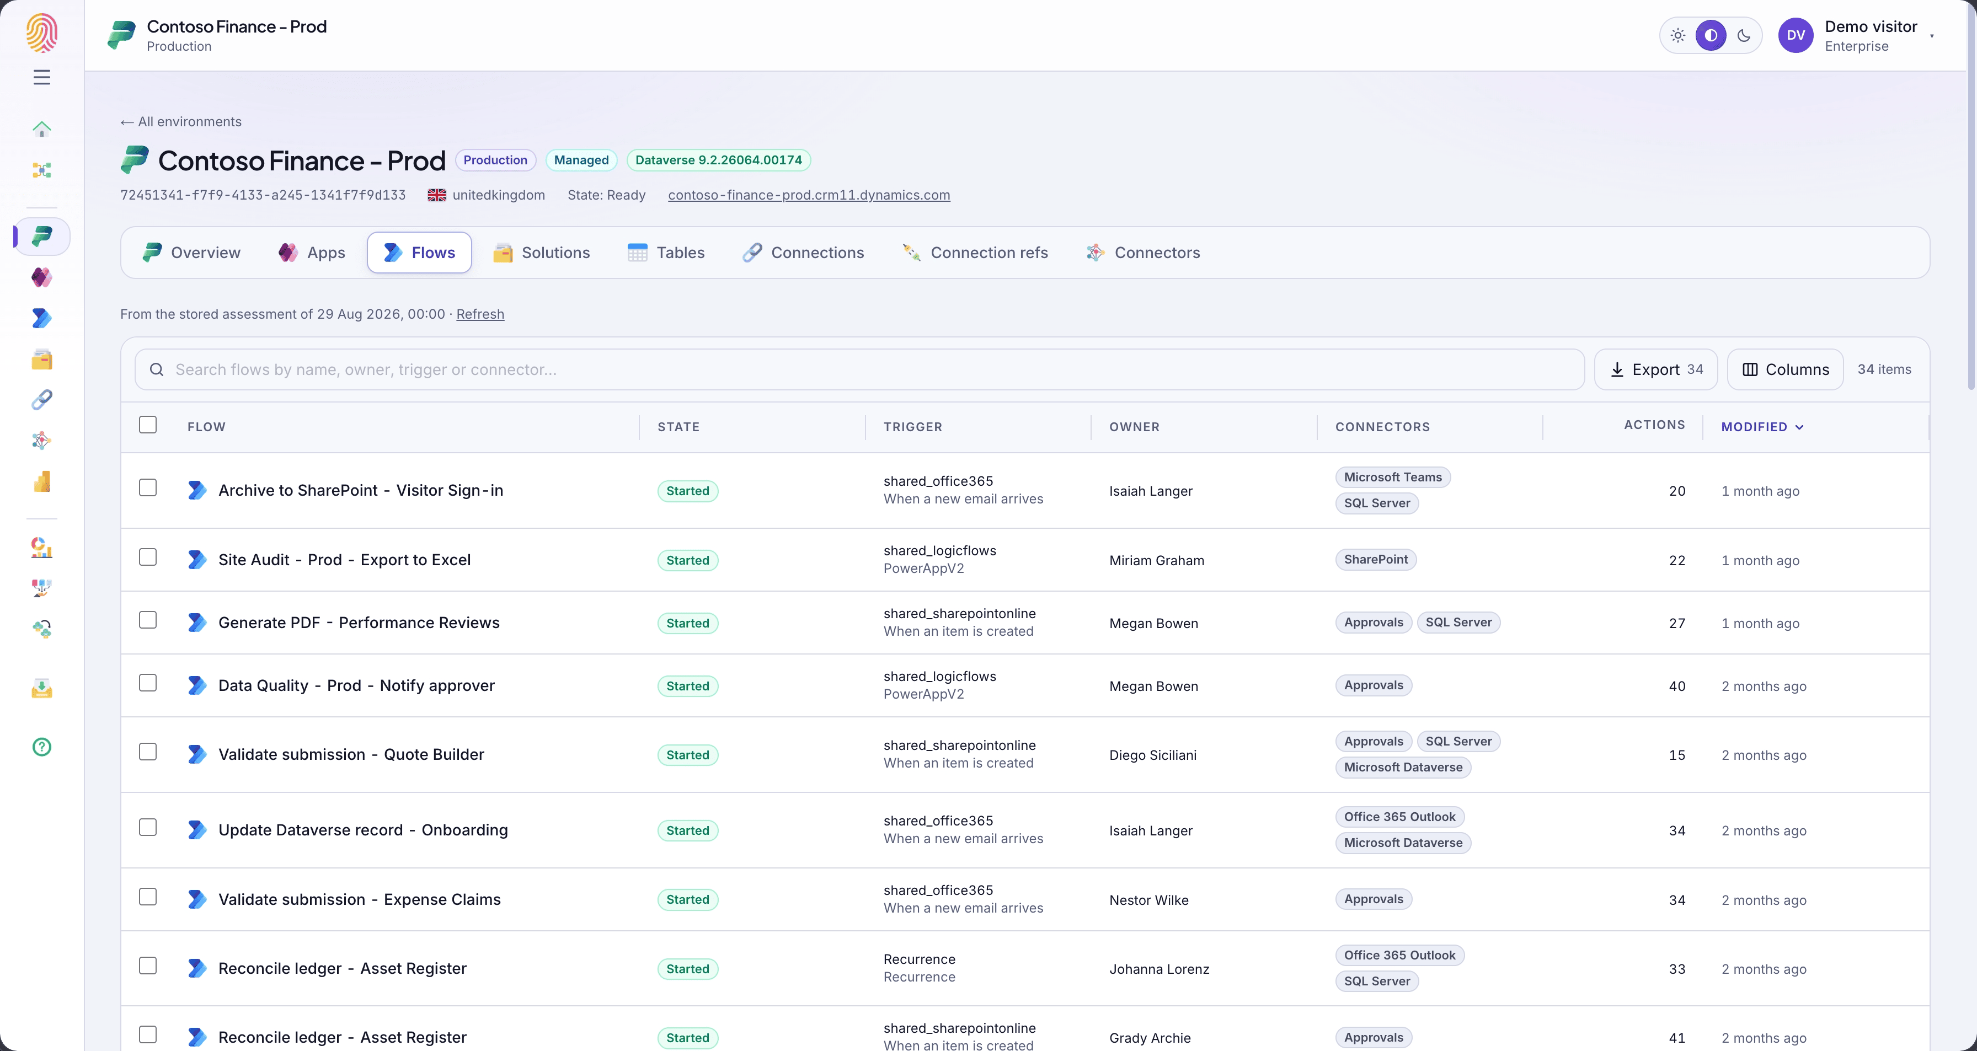The image size is (1977, 1051).
Task: Open Power Automate flows icon in sidebar
Action: point(41,318)
